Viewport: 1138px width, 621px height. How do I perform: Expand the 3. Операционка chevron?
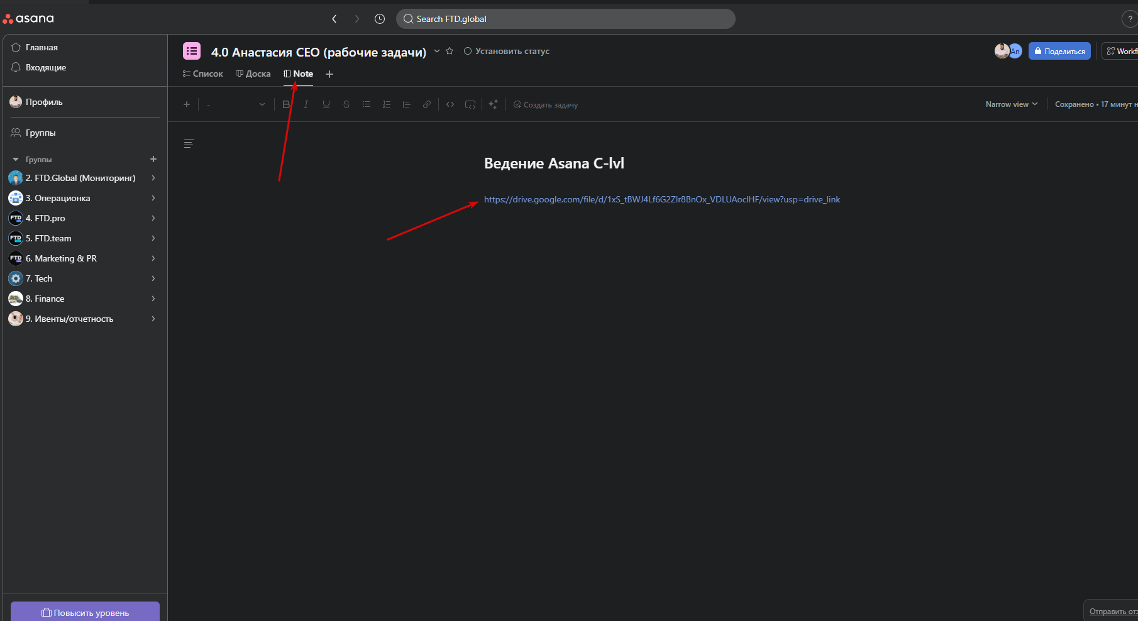[153, 198]
